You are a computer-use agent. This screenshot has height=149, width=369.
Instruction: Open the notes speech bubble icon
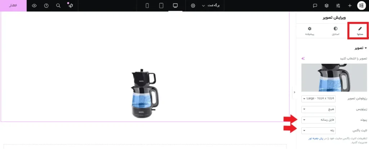tap(315, 6)
